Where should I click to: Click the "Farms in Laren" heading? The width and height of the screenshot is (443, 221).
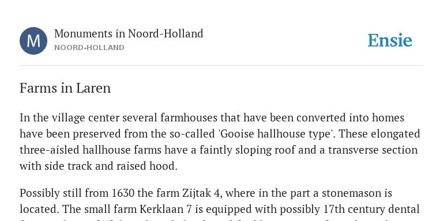coord(65,88)
